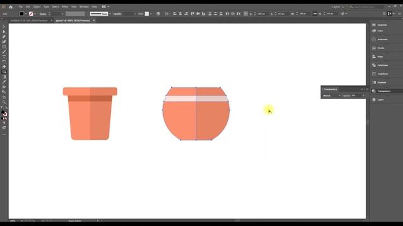Select the Line Segment tool
Image resolution: width=403 pixels, height=226 pixels.
pyautogui.click(x=4, y=52)
